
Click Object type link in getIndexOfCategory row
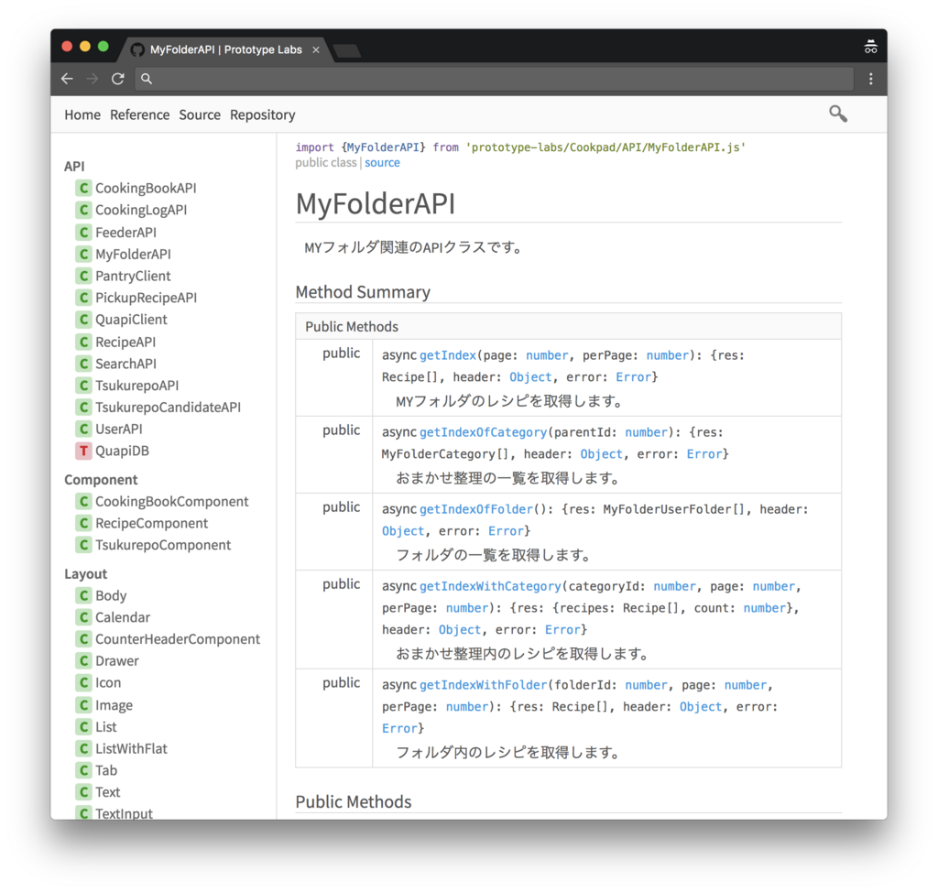pos(601,454)
